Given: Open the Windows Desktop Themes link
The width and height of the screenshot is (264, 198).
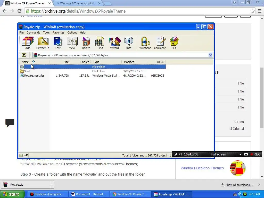Looking at the screenshot, I should 202,168.
